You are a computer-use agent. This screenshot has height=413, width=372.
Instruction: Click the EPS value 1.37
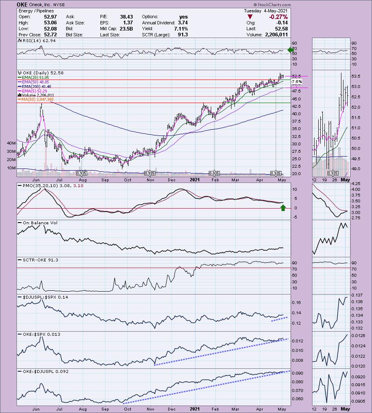[128, 23]
